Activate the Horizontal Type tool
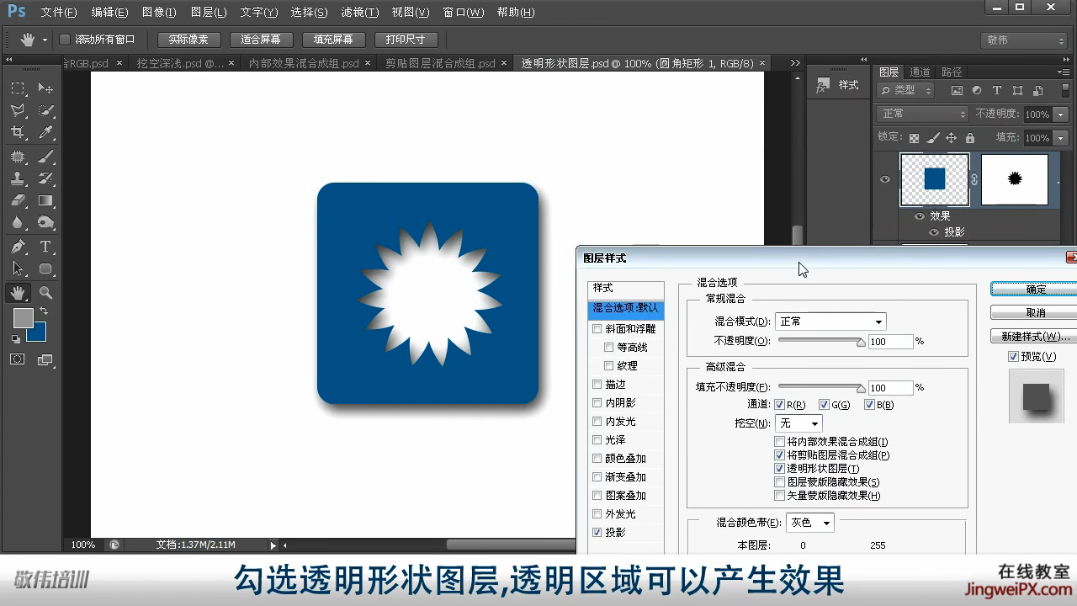 point(45,247)
